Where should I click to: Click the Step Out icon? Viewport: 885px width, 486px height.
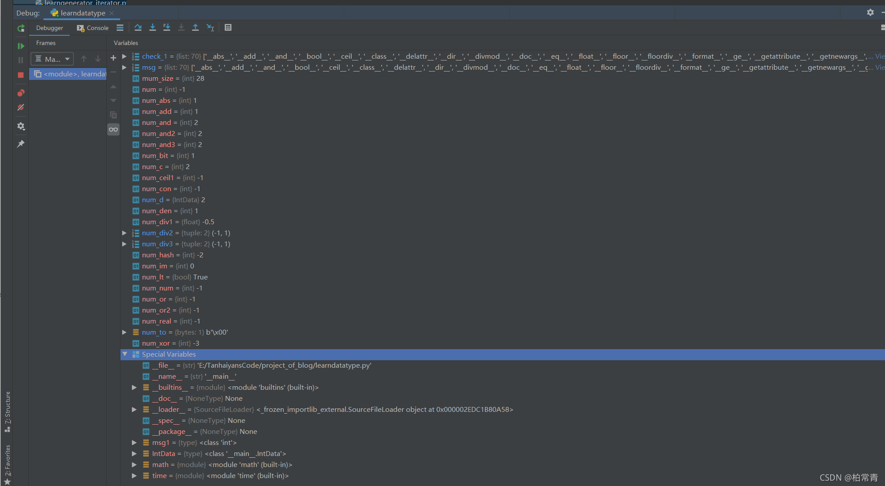coord(195,28)
